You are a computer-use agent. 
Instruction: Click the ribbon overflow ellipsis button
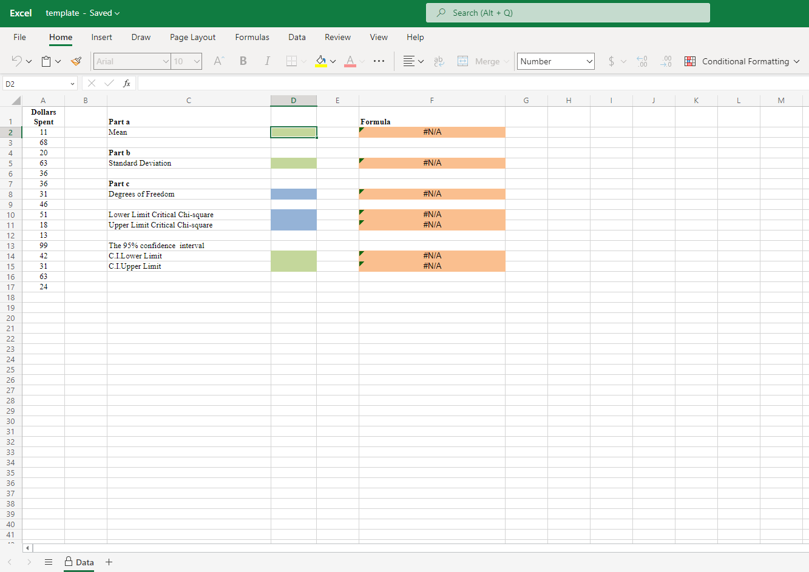tap(379, 61)
